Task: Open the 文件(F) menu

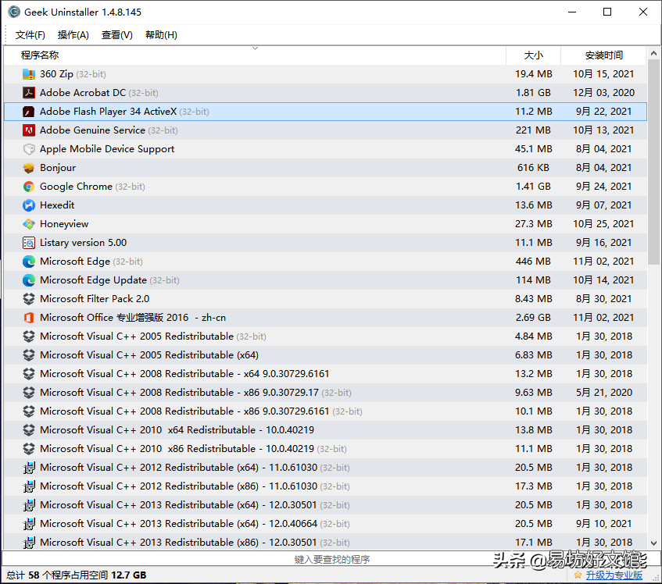Action: (x=30, y=35)
